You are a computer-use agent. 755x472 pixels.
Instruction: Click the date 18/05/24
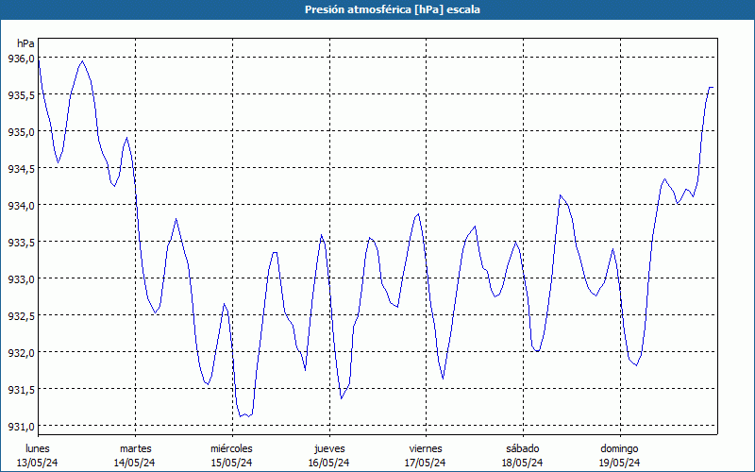[x=522, y=463]
